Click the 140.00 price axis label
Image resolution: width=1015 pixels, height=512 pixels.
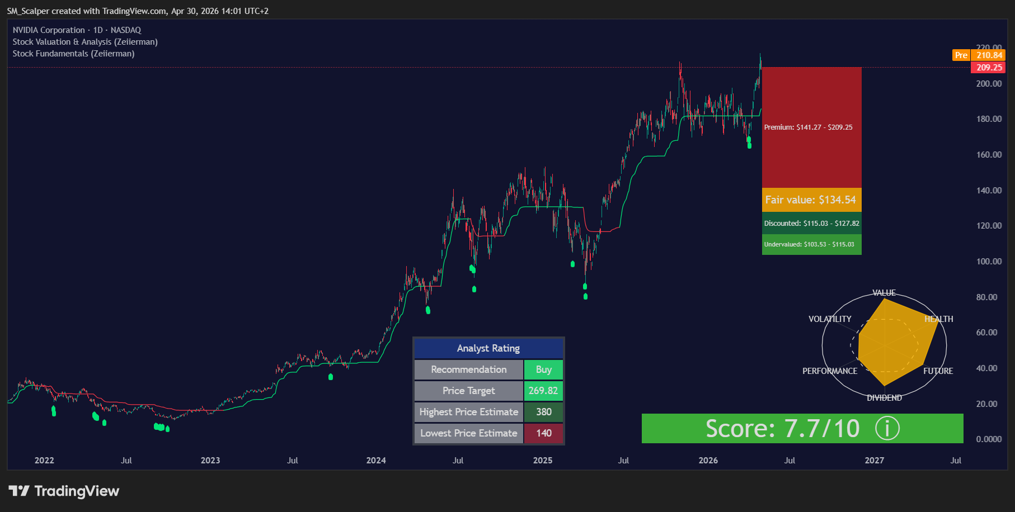989,191
